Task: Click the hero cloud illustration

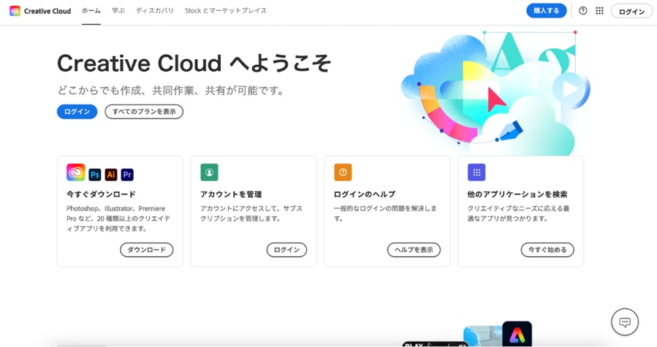Action: [x=495, y=93]
